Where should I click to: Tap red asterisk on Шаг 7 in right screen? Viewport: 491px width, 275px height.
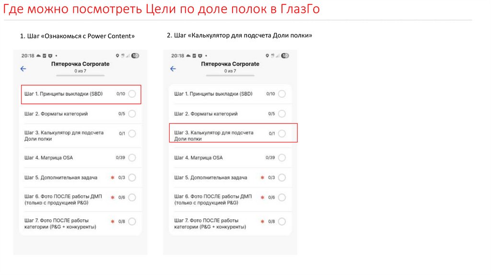point(262,221)
